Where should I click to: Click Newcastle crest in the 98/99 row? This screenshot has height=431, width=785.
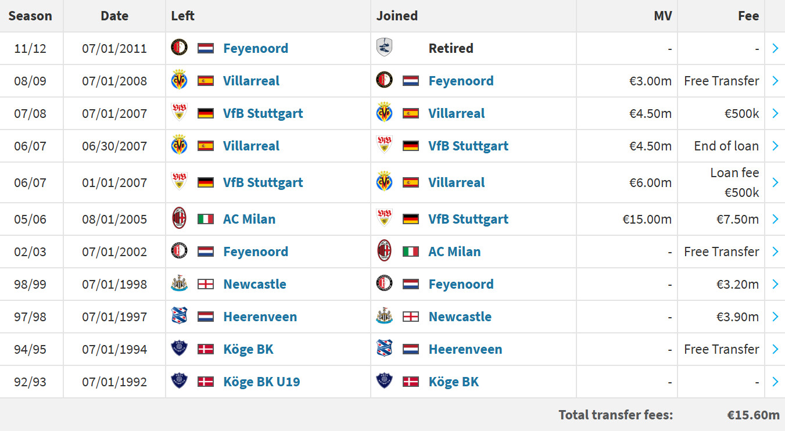(179, 284)
